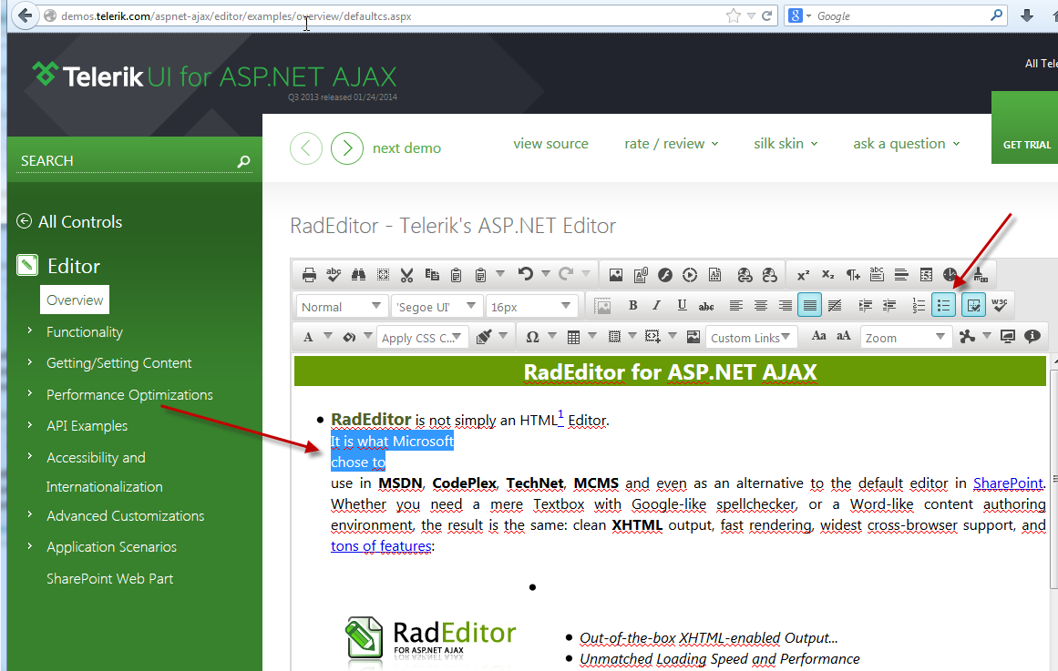Screen dimensions: 1058x671
Task: Select Overview in the Editor sidebar
Action: (x=75, y=300)
